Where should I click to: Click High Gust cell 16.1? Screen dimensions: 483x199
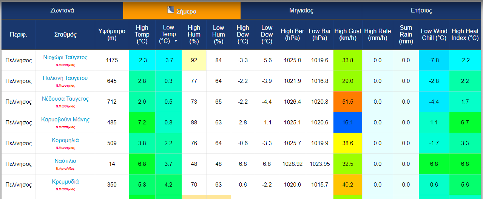[348, 122]
